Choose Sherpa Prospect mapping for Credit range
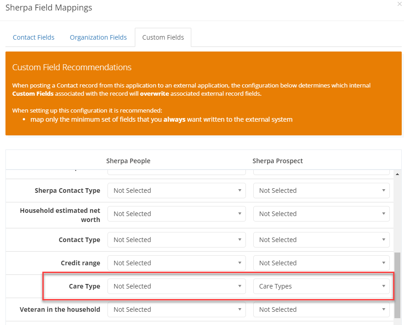The width and height of the screenshot is (404, 325). [x=321, y=263]
